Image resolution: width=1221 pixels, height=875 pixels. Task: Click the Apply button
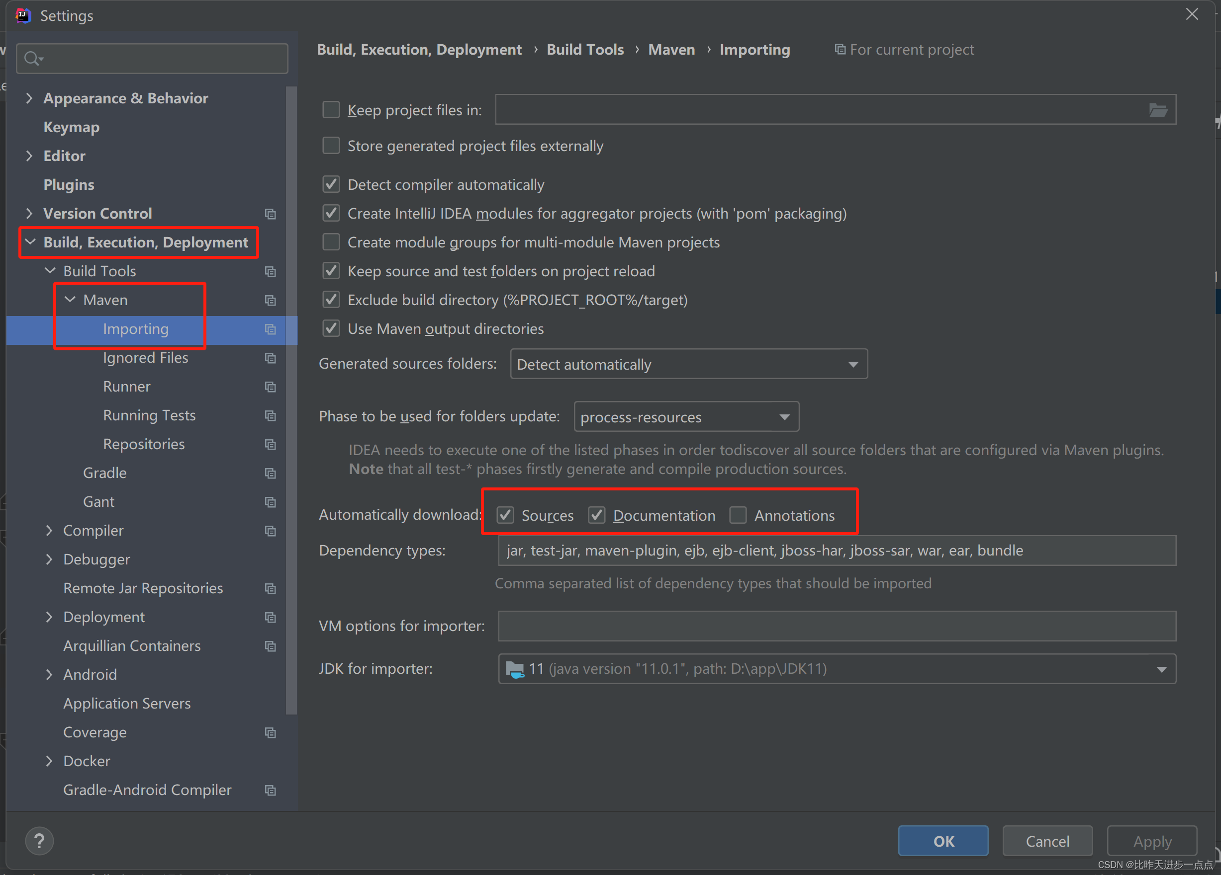(x=1152, y=841)
